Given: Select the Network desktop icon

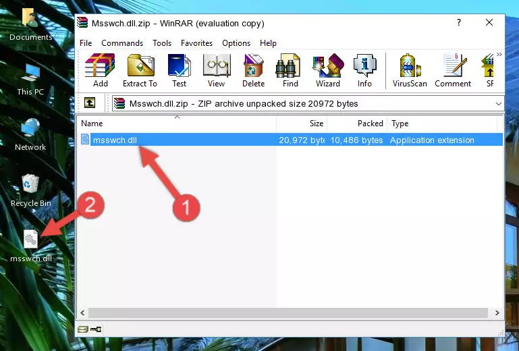Looking at the screenshot, I should (30, 135).
